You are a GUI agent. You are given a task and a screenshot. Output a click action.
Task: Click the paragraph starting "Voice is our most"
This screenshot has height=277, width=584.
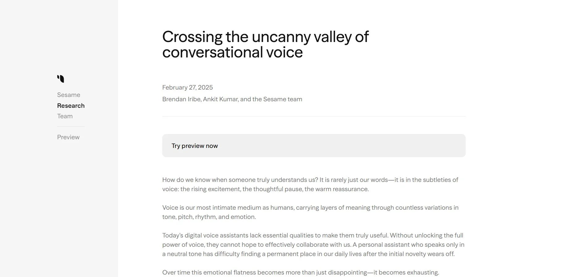click(x=310, y=212)
